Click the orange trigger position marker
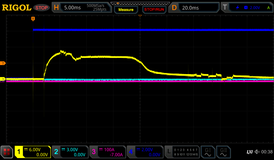 coord(33,19)
